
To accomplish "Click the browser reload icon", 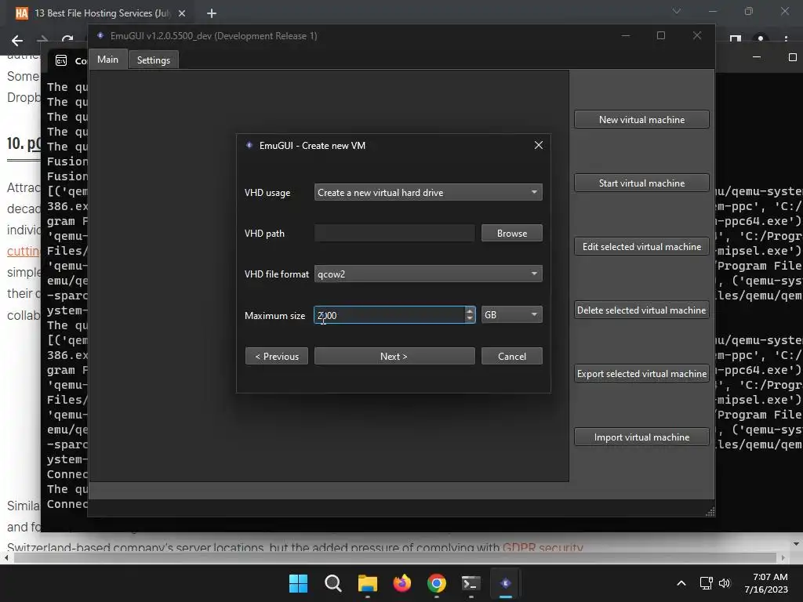I will [67, 41].
